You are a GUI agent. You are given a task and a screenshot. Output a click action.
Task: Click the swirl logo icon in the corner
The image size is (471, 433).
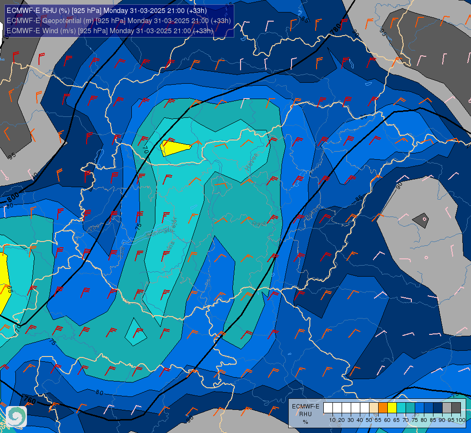tap(16, 417)
